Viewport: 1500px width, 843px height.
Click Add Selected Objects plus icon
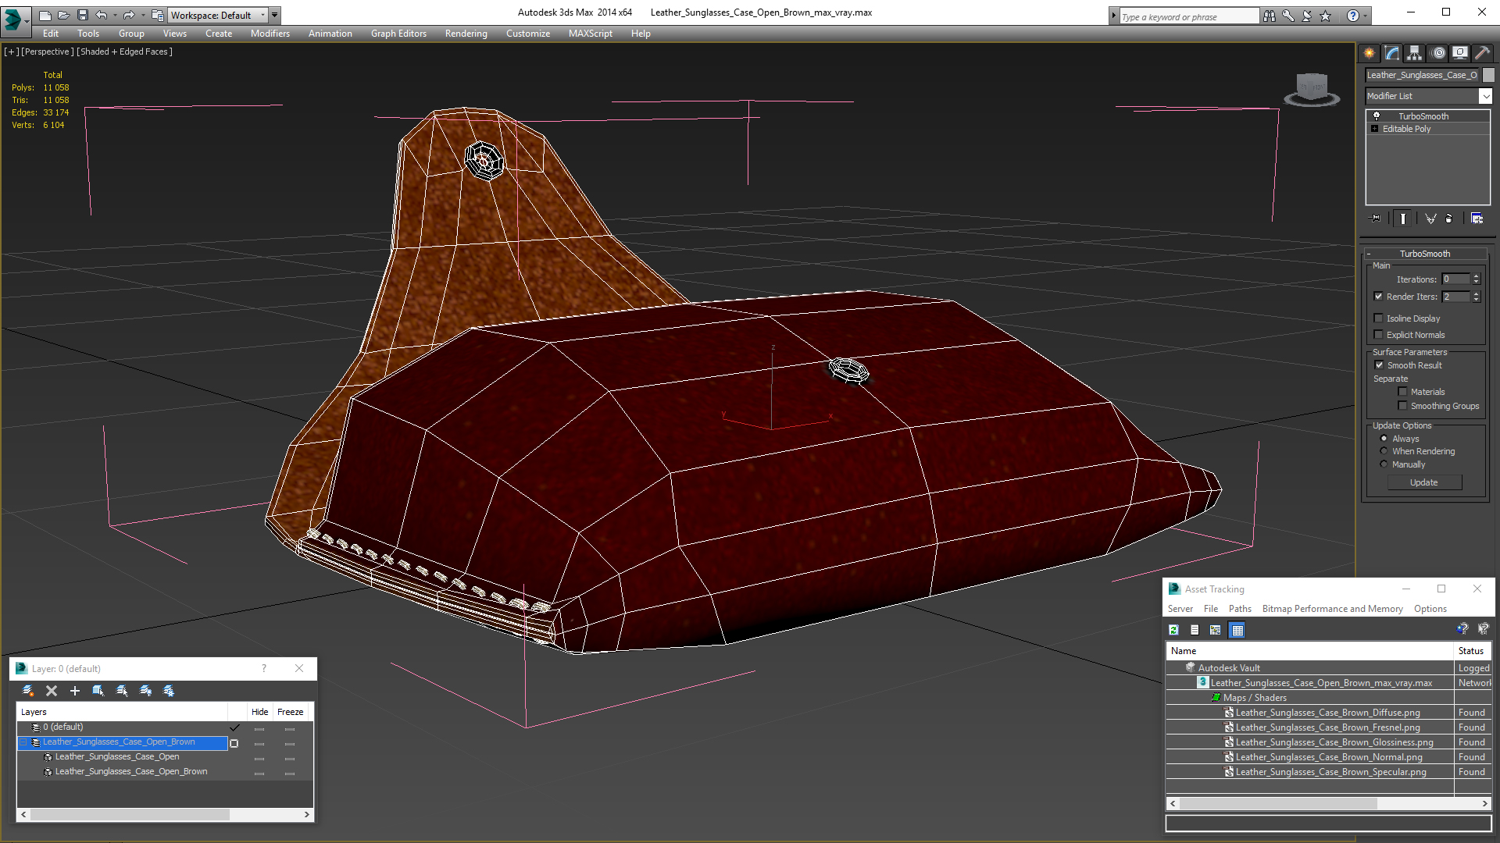point(75,691)
